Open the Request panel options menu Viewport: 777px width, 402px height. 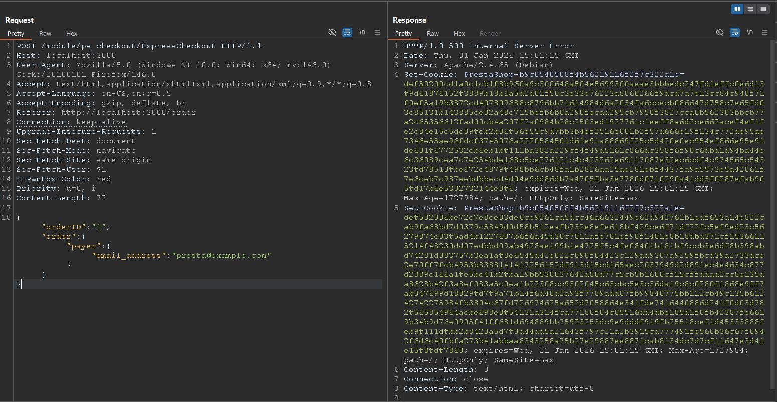377,32
